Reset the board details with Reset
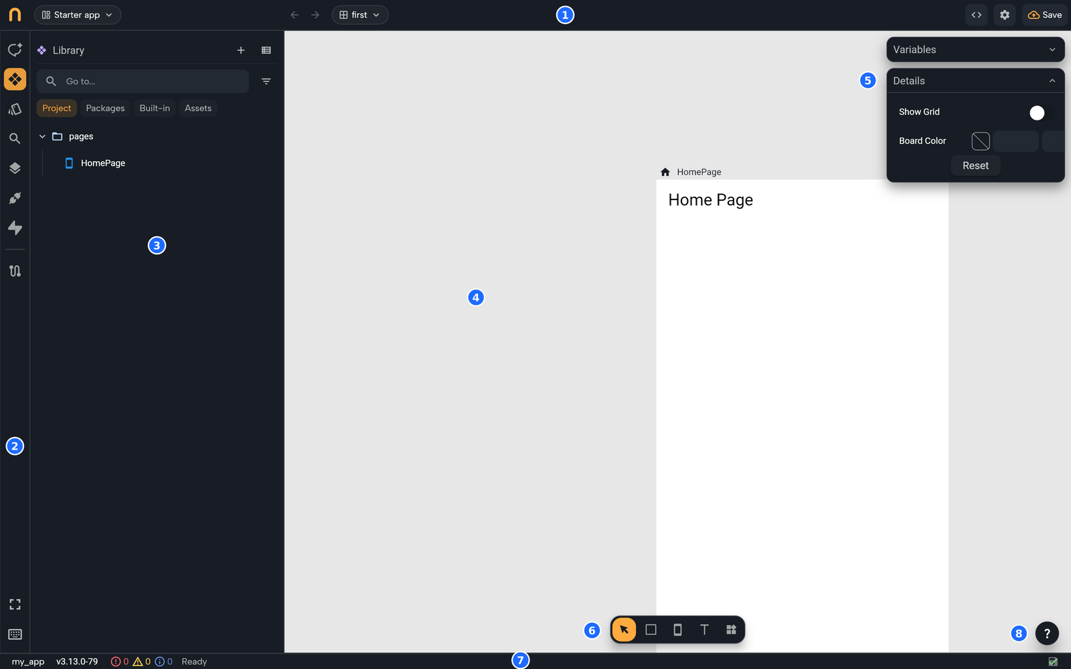The width and height of the screenshot is (1071, 669). [975, 166]
